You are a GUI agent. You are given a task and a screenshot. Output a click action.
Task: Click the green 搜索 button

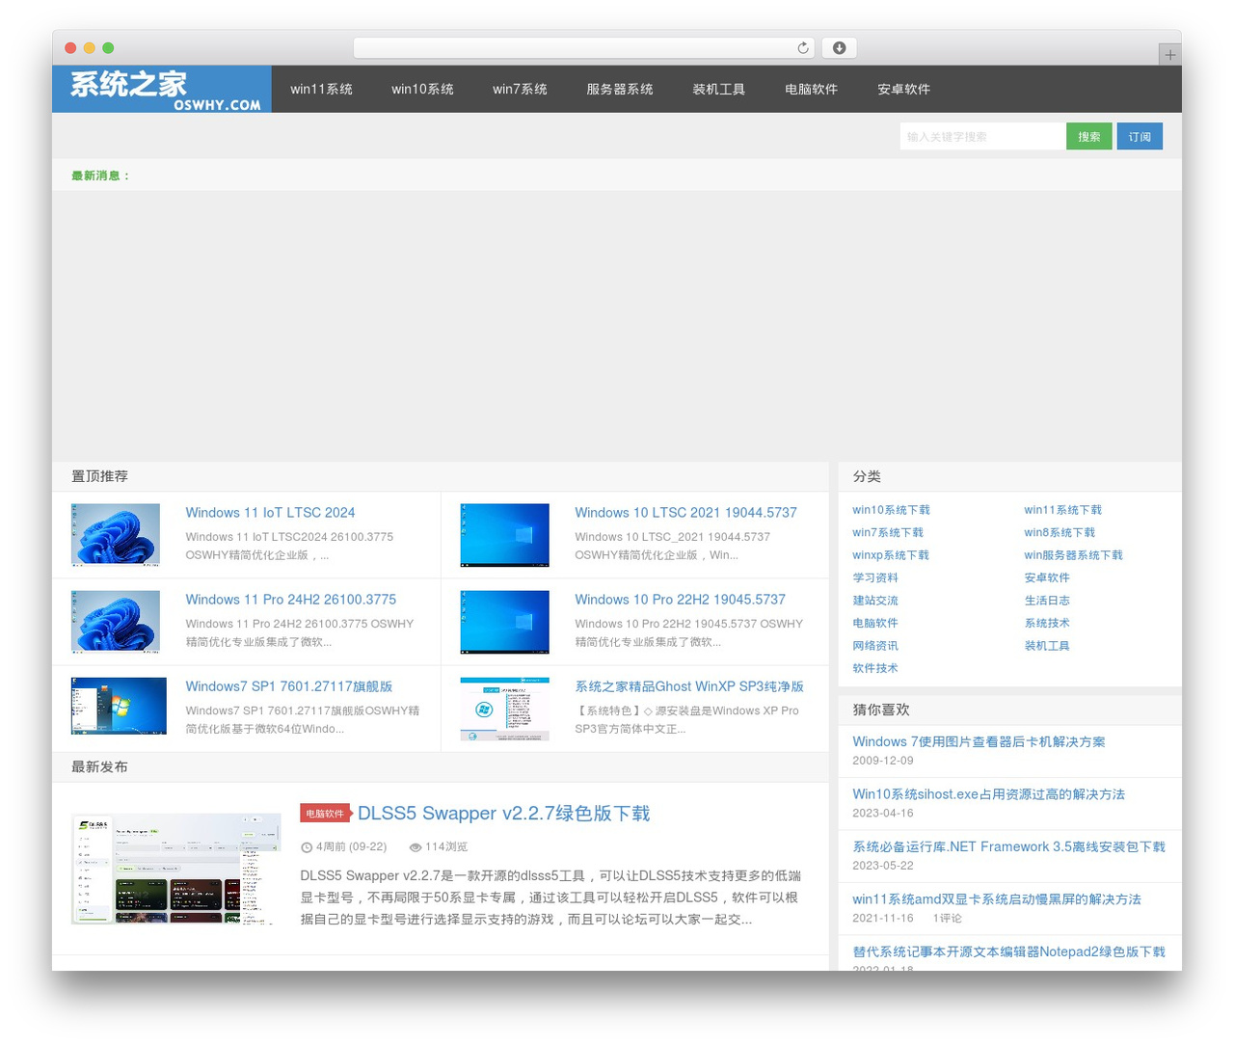point(1089,137)
